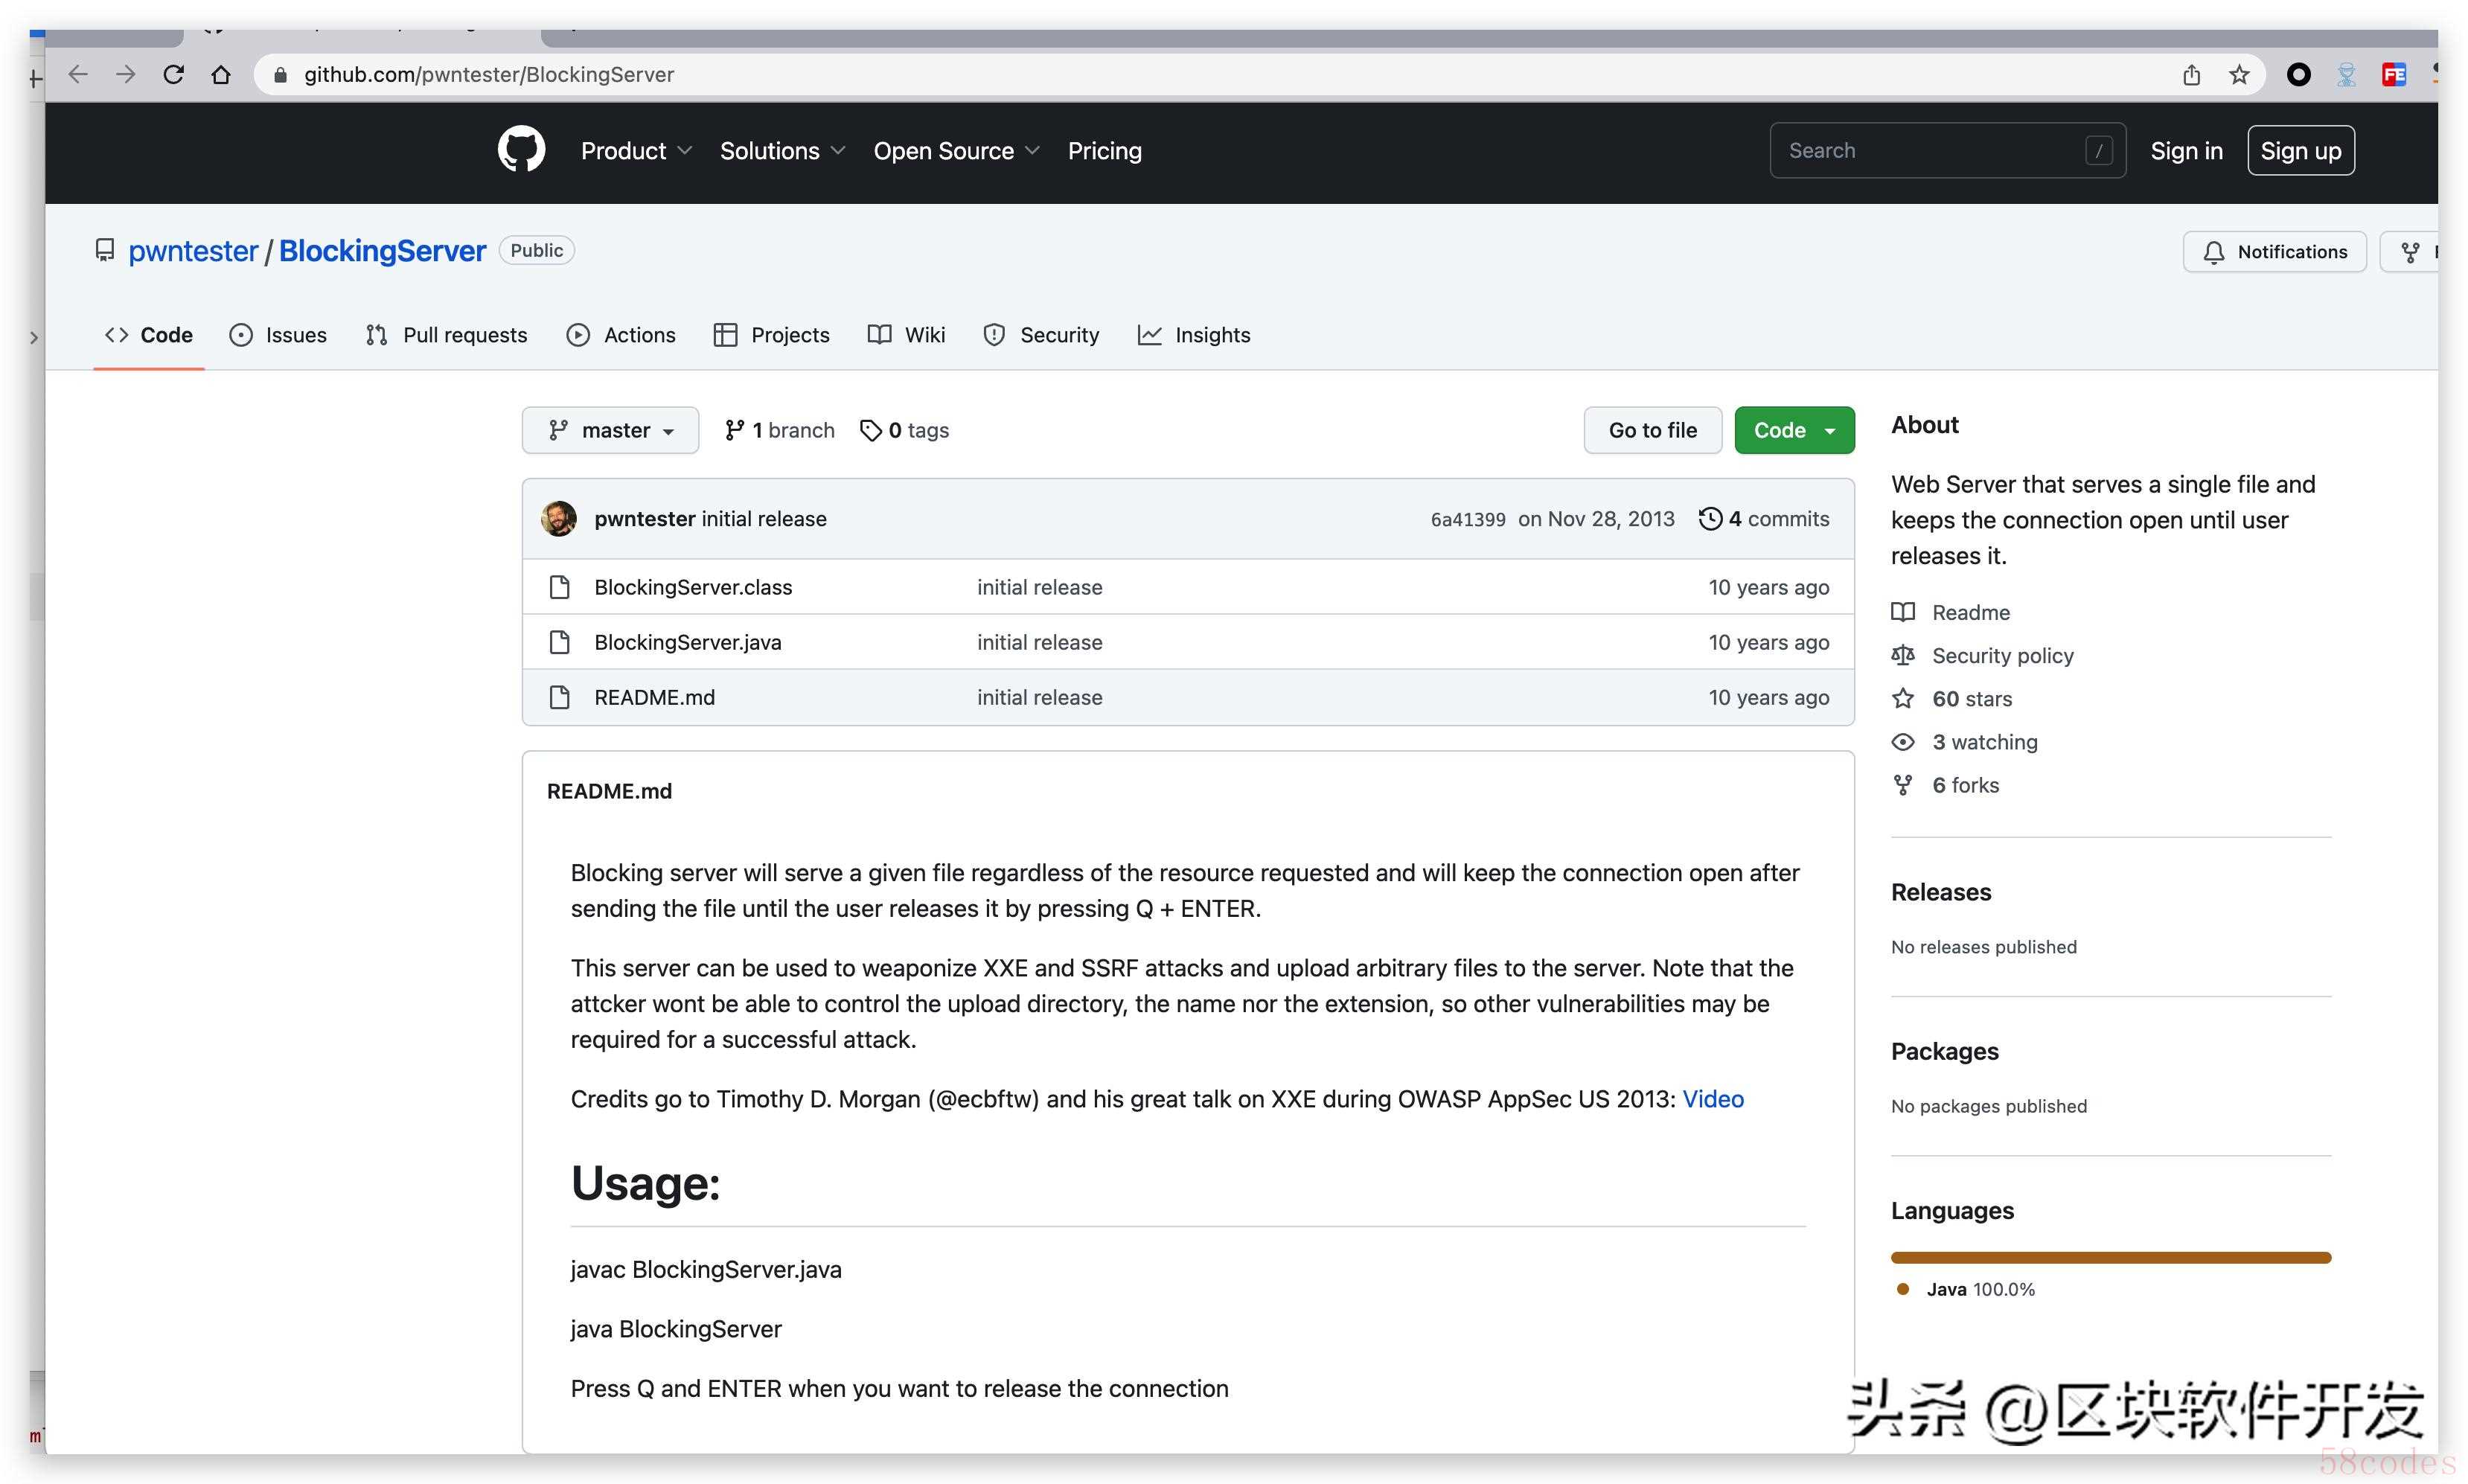Click the file icon next to BlockingServer.java
The height and width of the screenshot is (1484, 2468).
coord(560,642)
